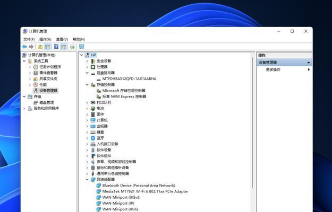This screenshot has width=332, height=212.
Task: Open the 操作(A) menu
Action: (x=45, y=40)
